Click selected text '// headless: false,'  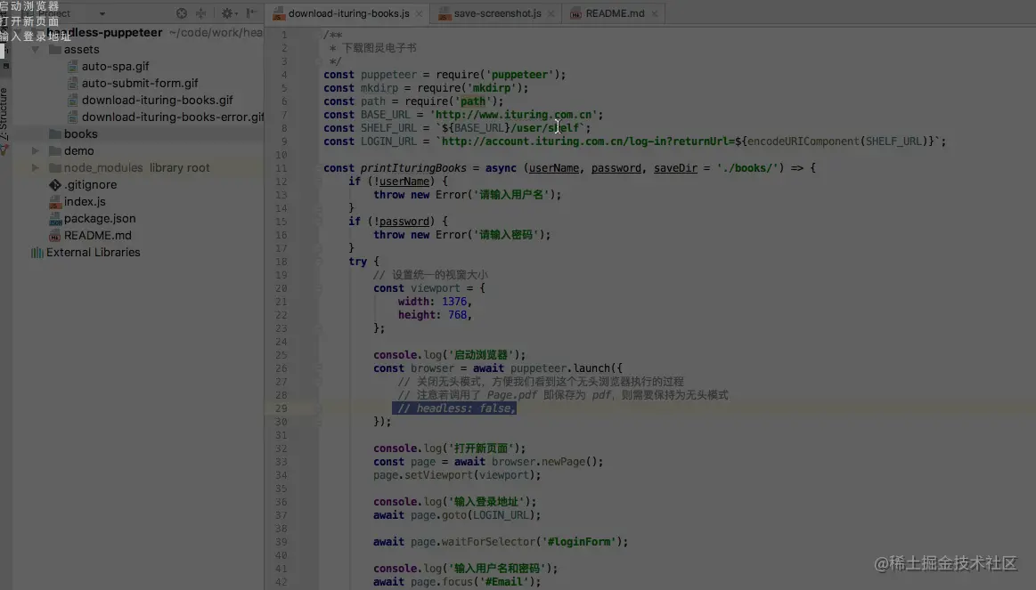coord(454,408)
